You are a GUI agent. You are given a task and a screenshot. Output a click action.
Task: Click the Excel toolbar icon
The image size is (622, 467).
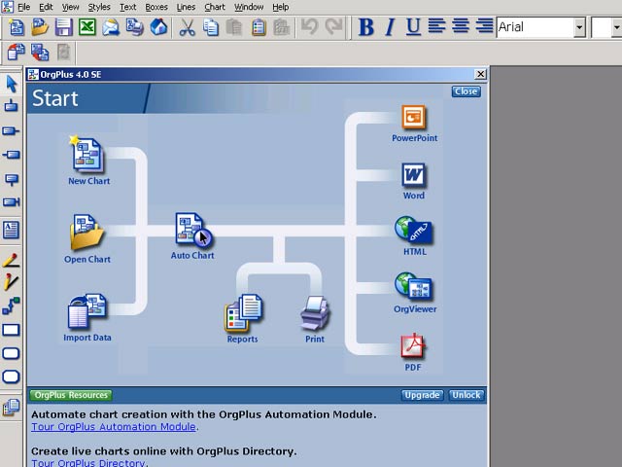[87, 27]
